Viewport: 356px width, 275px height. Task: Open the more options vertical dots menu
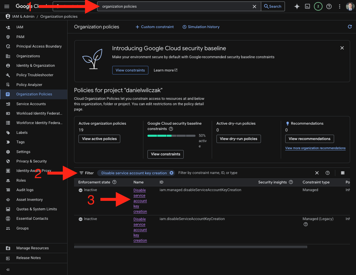pyautogui.click(x=339, y=6)
